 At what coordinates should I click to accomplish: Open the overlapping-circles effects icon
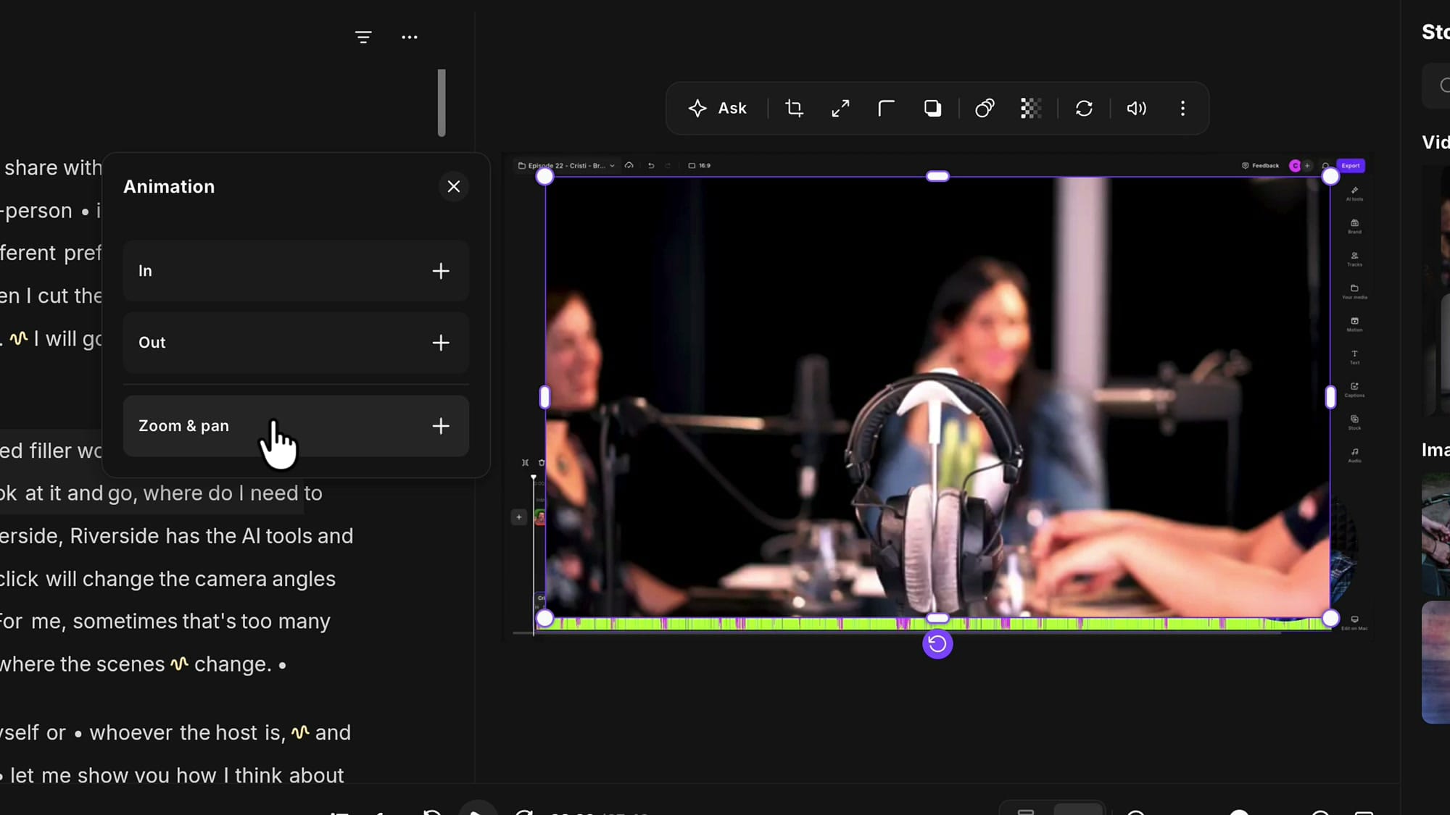[x=985, y=109]
